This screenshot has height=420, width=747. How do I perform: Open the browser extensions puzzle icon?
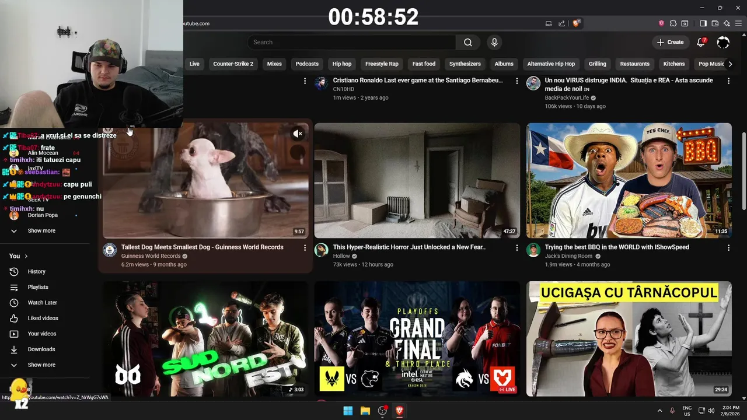673,23
